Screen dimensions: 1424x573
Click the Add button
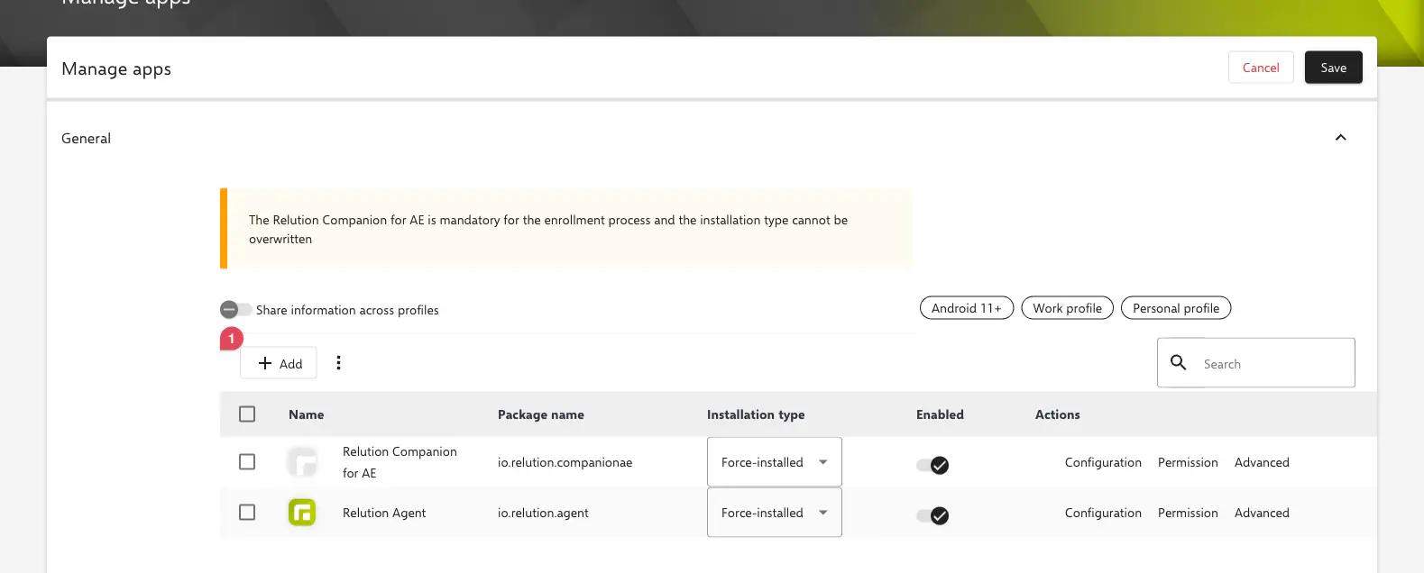(x=280, y=363)
